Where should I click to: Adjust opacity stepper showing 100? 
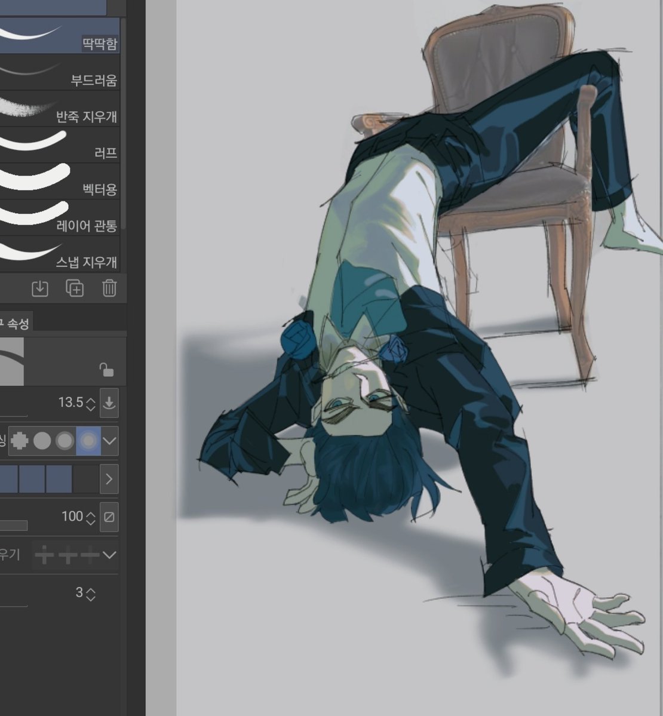(90, 517)
